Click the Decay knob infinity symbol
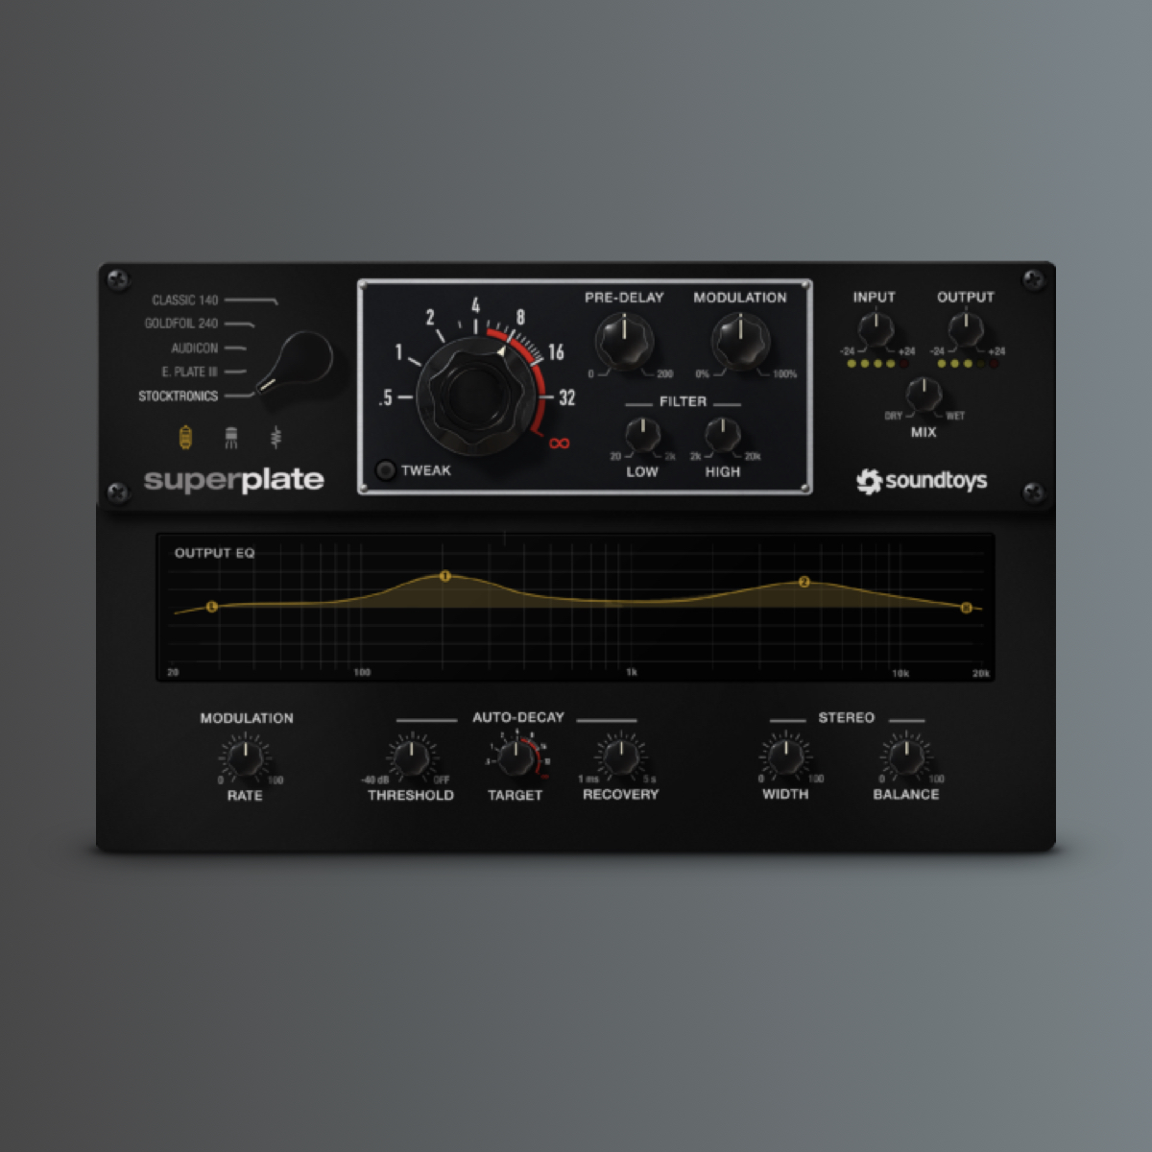The width and height of the screenshot is (1152, 1152). (562, 444)
